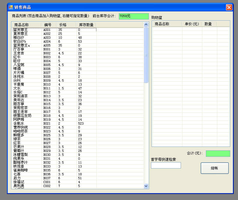Viewport: 238px width, 200px height.
Task: Click the product list scrollbar thumb
Action: pyautogui.click(x=146, y=55)
